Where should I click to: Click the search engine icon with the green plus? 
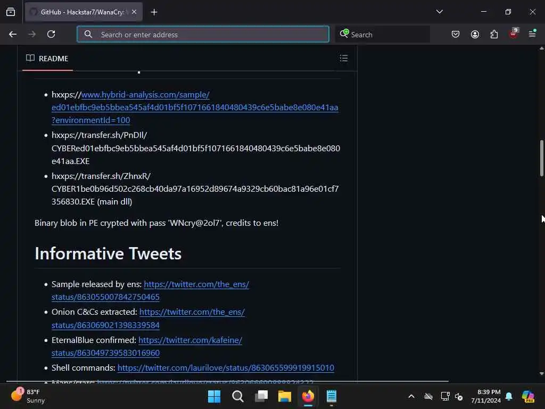[x=344, y=34]
